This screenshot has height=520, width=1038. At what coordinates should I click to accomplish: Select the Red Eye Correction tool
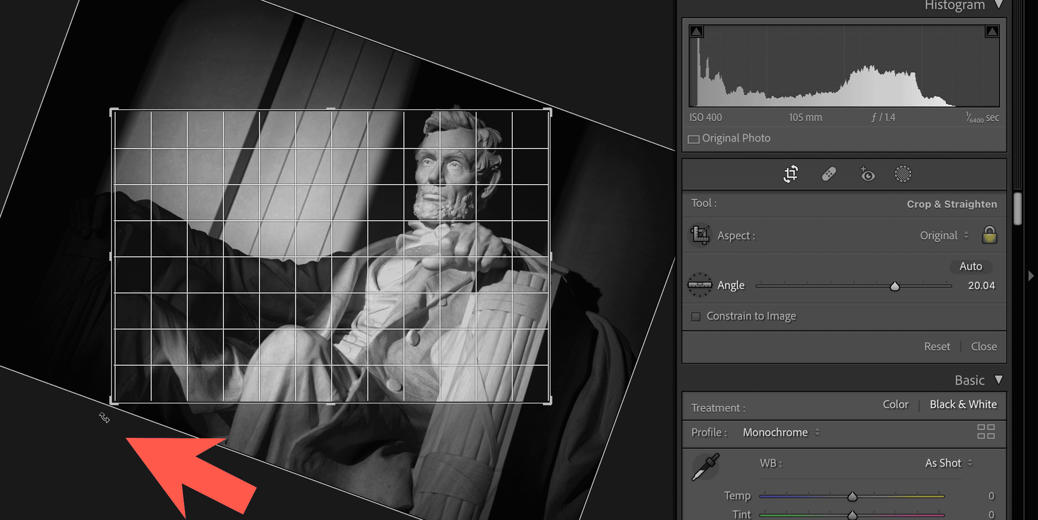pos(867,174)
